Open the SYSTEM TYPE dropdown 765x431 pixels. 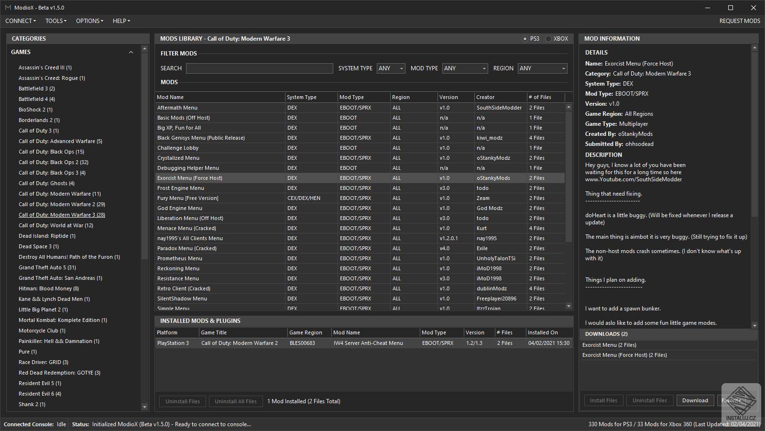391,68
